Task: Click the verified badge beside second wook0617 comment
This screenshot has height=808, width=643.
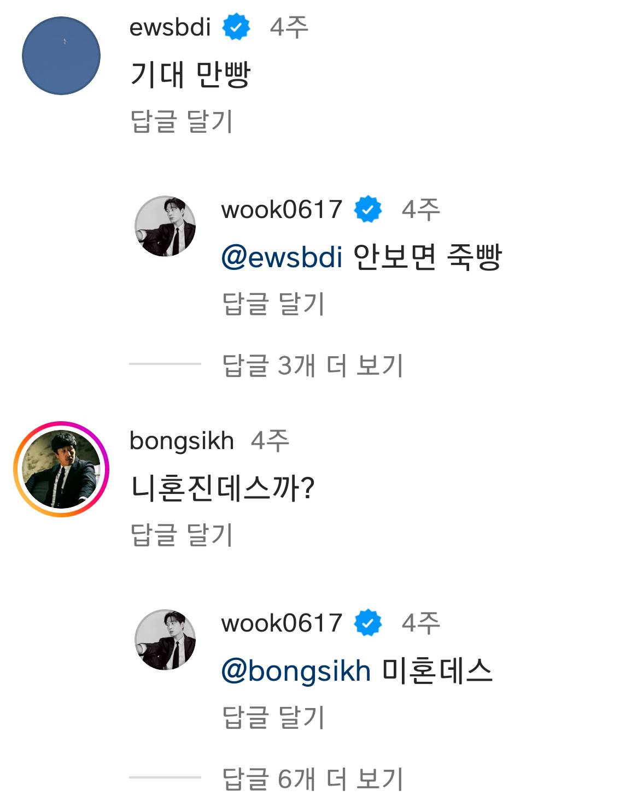Action: pos(367,624)
